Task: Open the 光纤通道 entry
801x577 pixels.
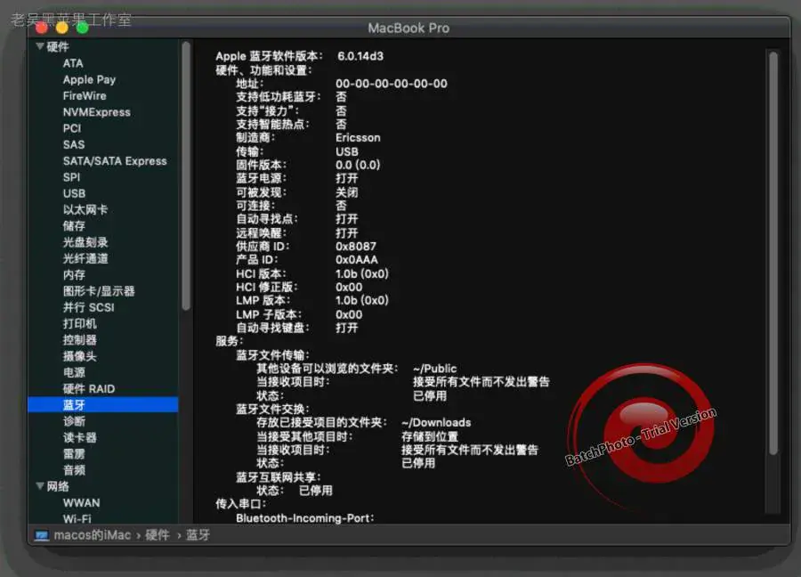Action: (85, 258)
